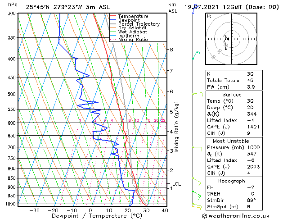
Task: Click the red Temperature legend line
Action: click(113, 16)
